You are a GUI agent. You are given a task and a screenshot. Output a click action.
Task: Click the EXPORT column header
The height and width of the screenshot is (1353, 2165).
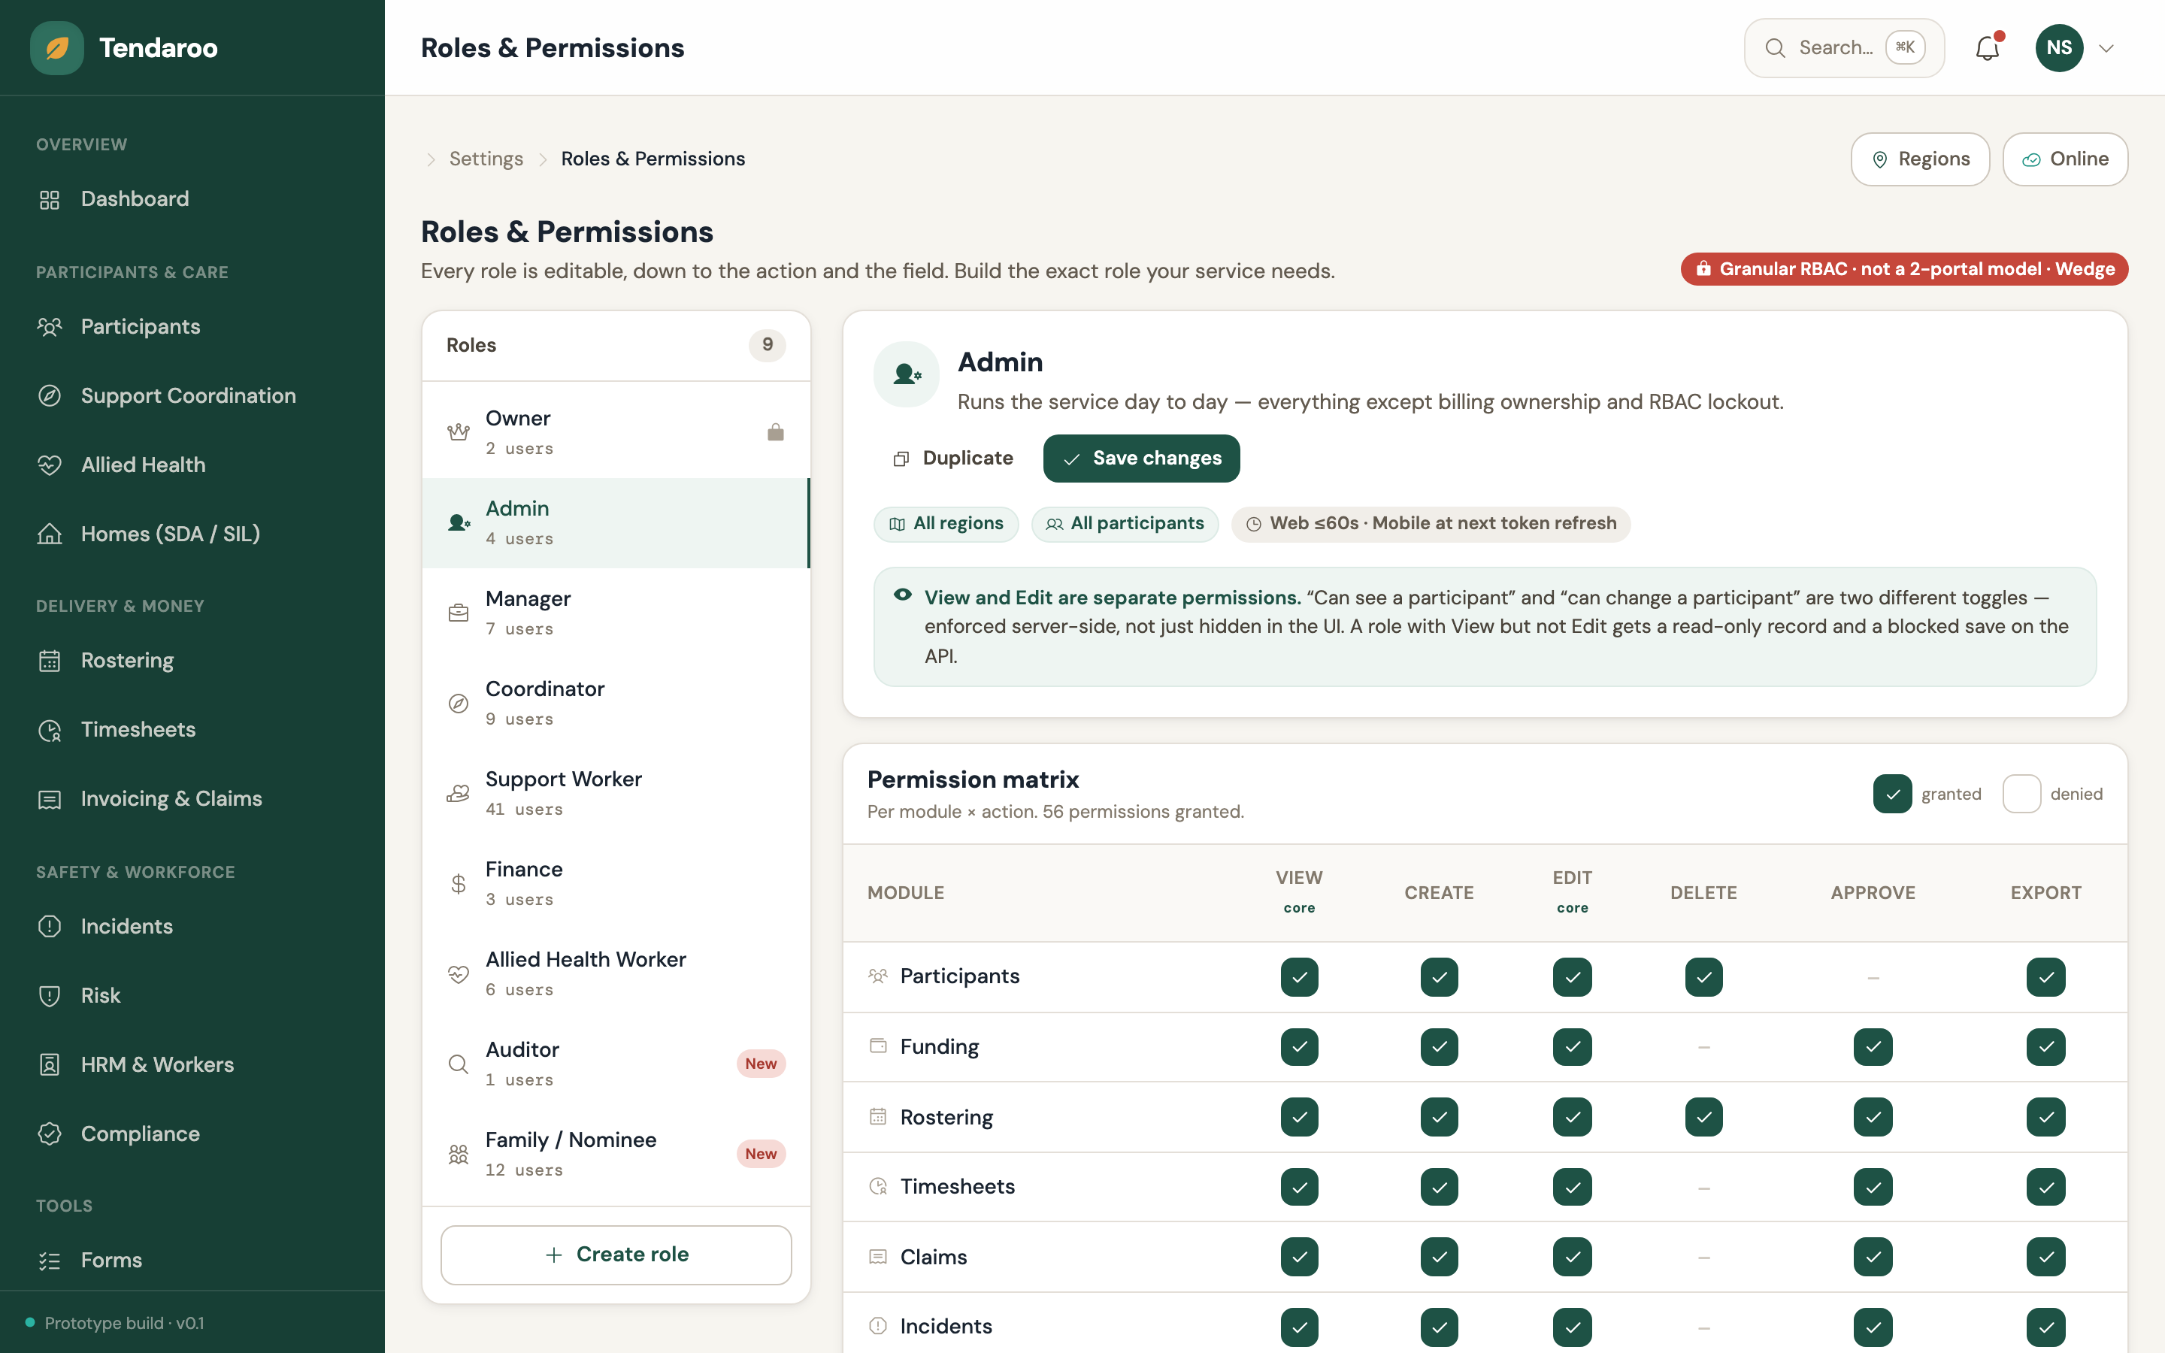(x=2045, y=892)
